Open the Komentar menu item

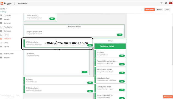(x=7, y=23)
